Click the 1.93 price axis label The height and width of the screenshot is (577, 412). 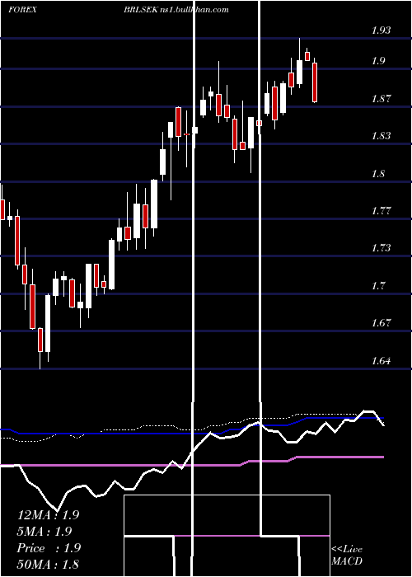[x=381, y=30]
